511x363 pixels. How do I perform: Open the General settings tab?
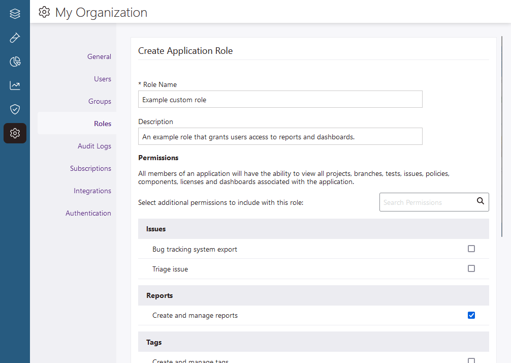[99, 56]
